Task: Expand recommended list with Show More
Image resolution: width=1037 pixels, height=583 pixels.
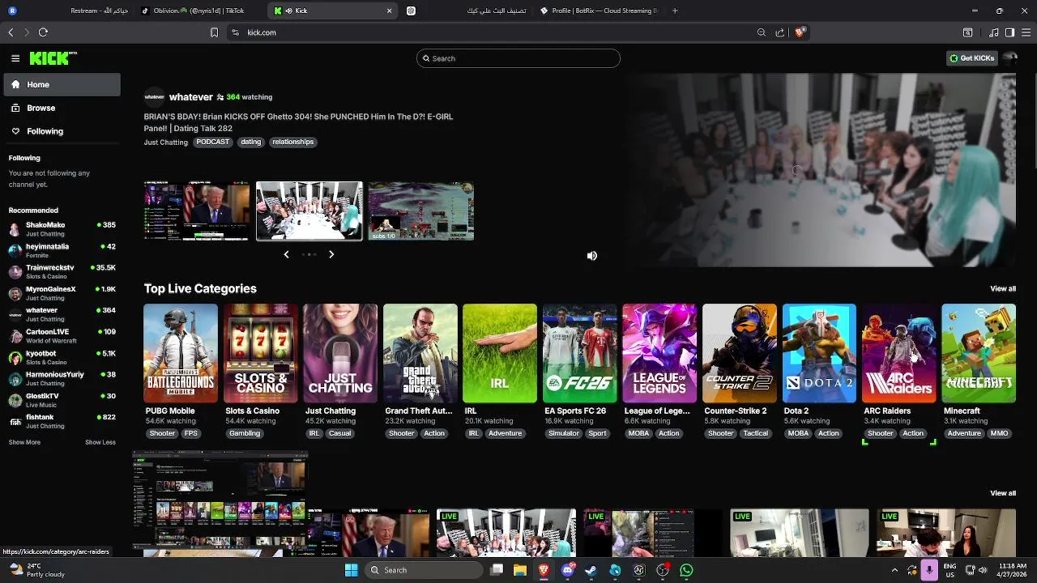Action: click(24, 442)
